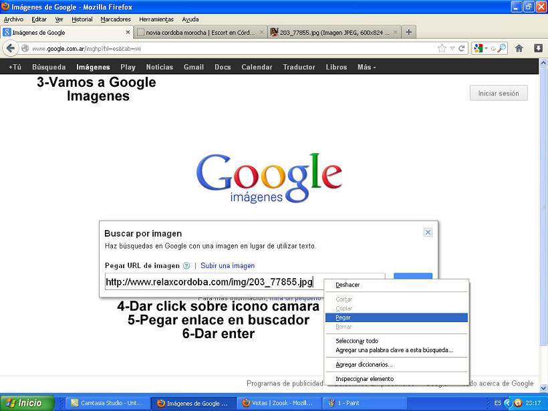
Task: Click the download indicator icon top right
Action: coord(538,48)
